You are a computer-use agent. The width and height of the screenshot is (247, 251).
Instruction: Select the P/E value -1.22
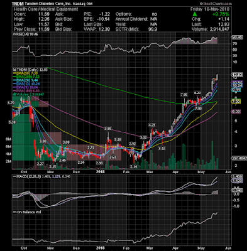[x=105, y=14]
